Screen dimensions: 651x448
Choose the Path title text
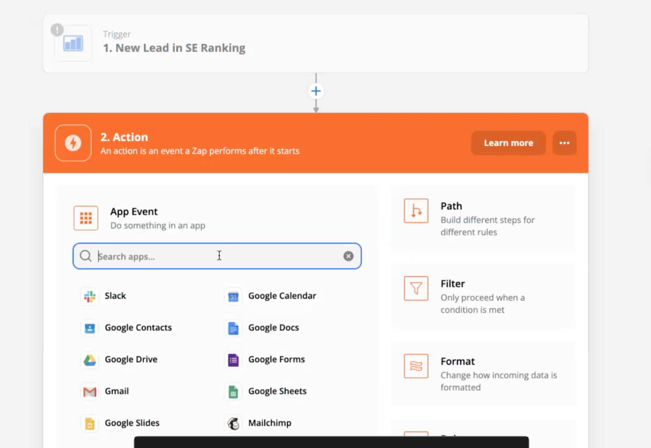click(x=451, y=206)
